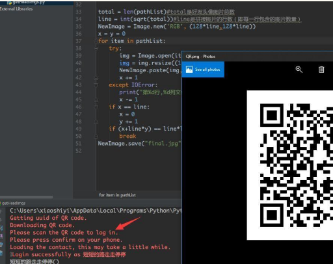The height and width of the screenshot is (264, 333).
Task: Click line number 51 in gutter
Action: coord(79,144)
